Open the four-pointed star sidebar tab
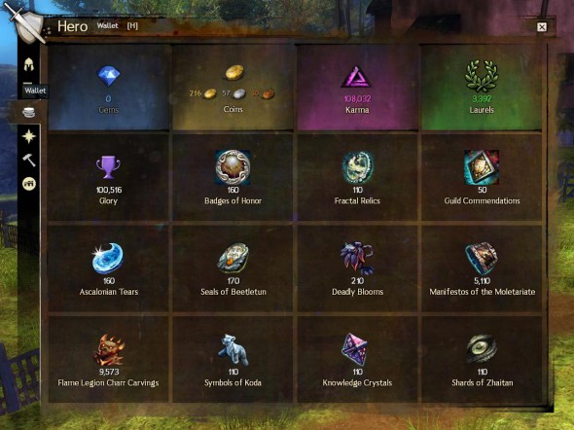The height and width of the screenshot is (430, 574). pos(29,136)
